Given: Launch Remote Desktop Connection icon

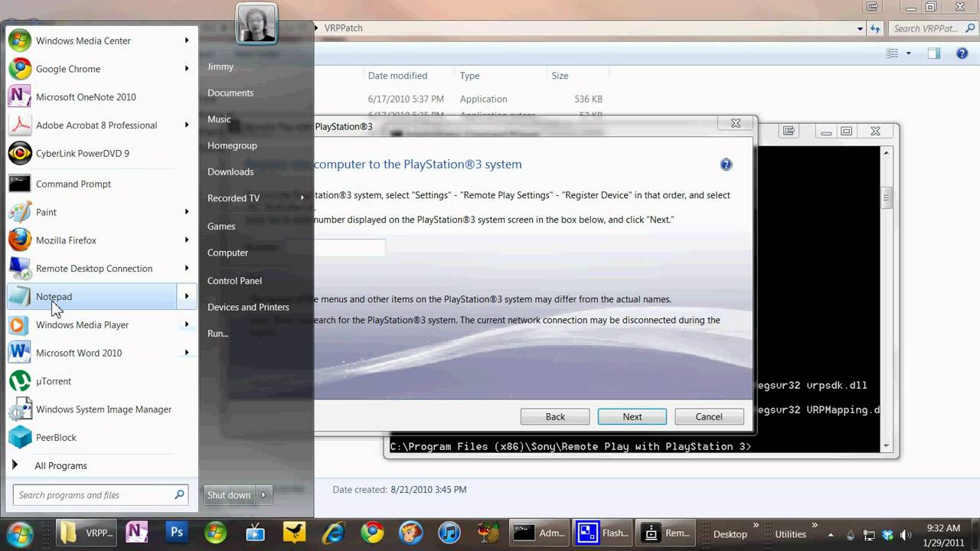Looking at the screenshot, I should pos(20,269).
